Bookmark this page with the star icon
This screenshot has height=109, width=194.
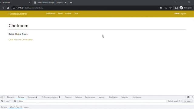170,8
